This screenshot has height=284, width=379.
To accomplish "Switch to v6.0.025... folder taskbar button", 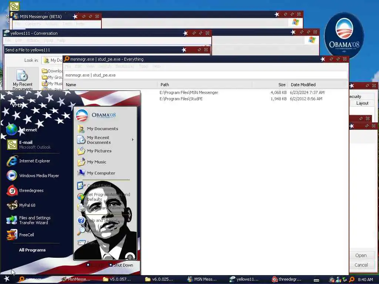I will point(159,279).
